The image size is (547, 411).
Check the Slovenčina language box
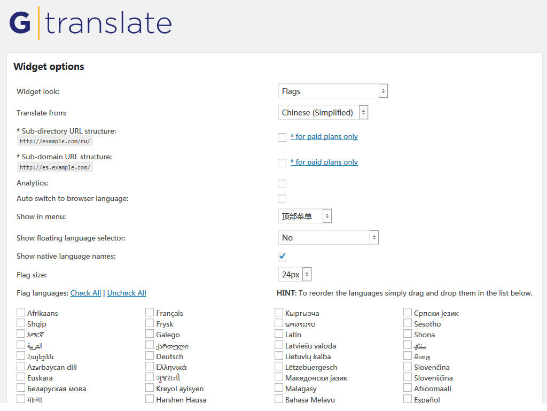pyautogui.click(x=408, y=366)
